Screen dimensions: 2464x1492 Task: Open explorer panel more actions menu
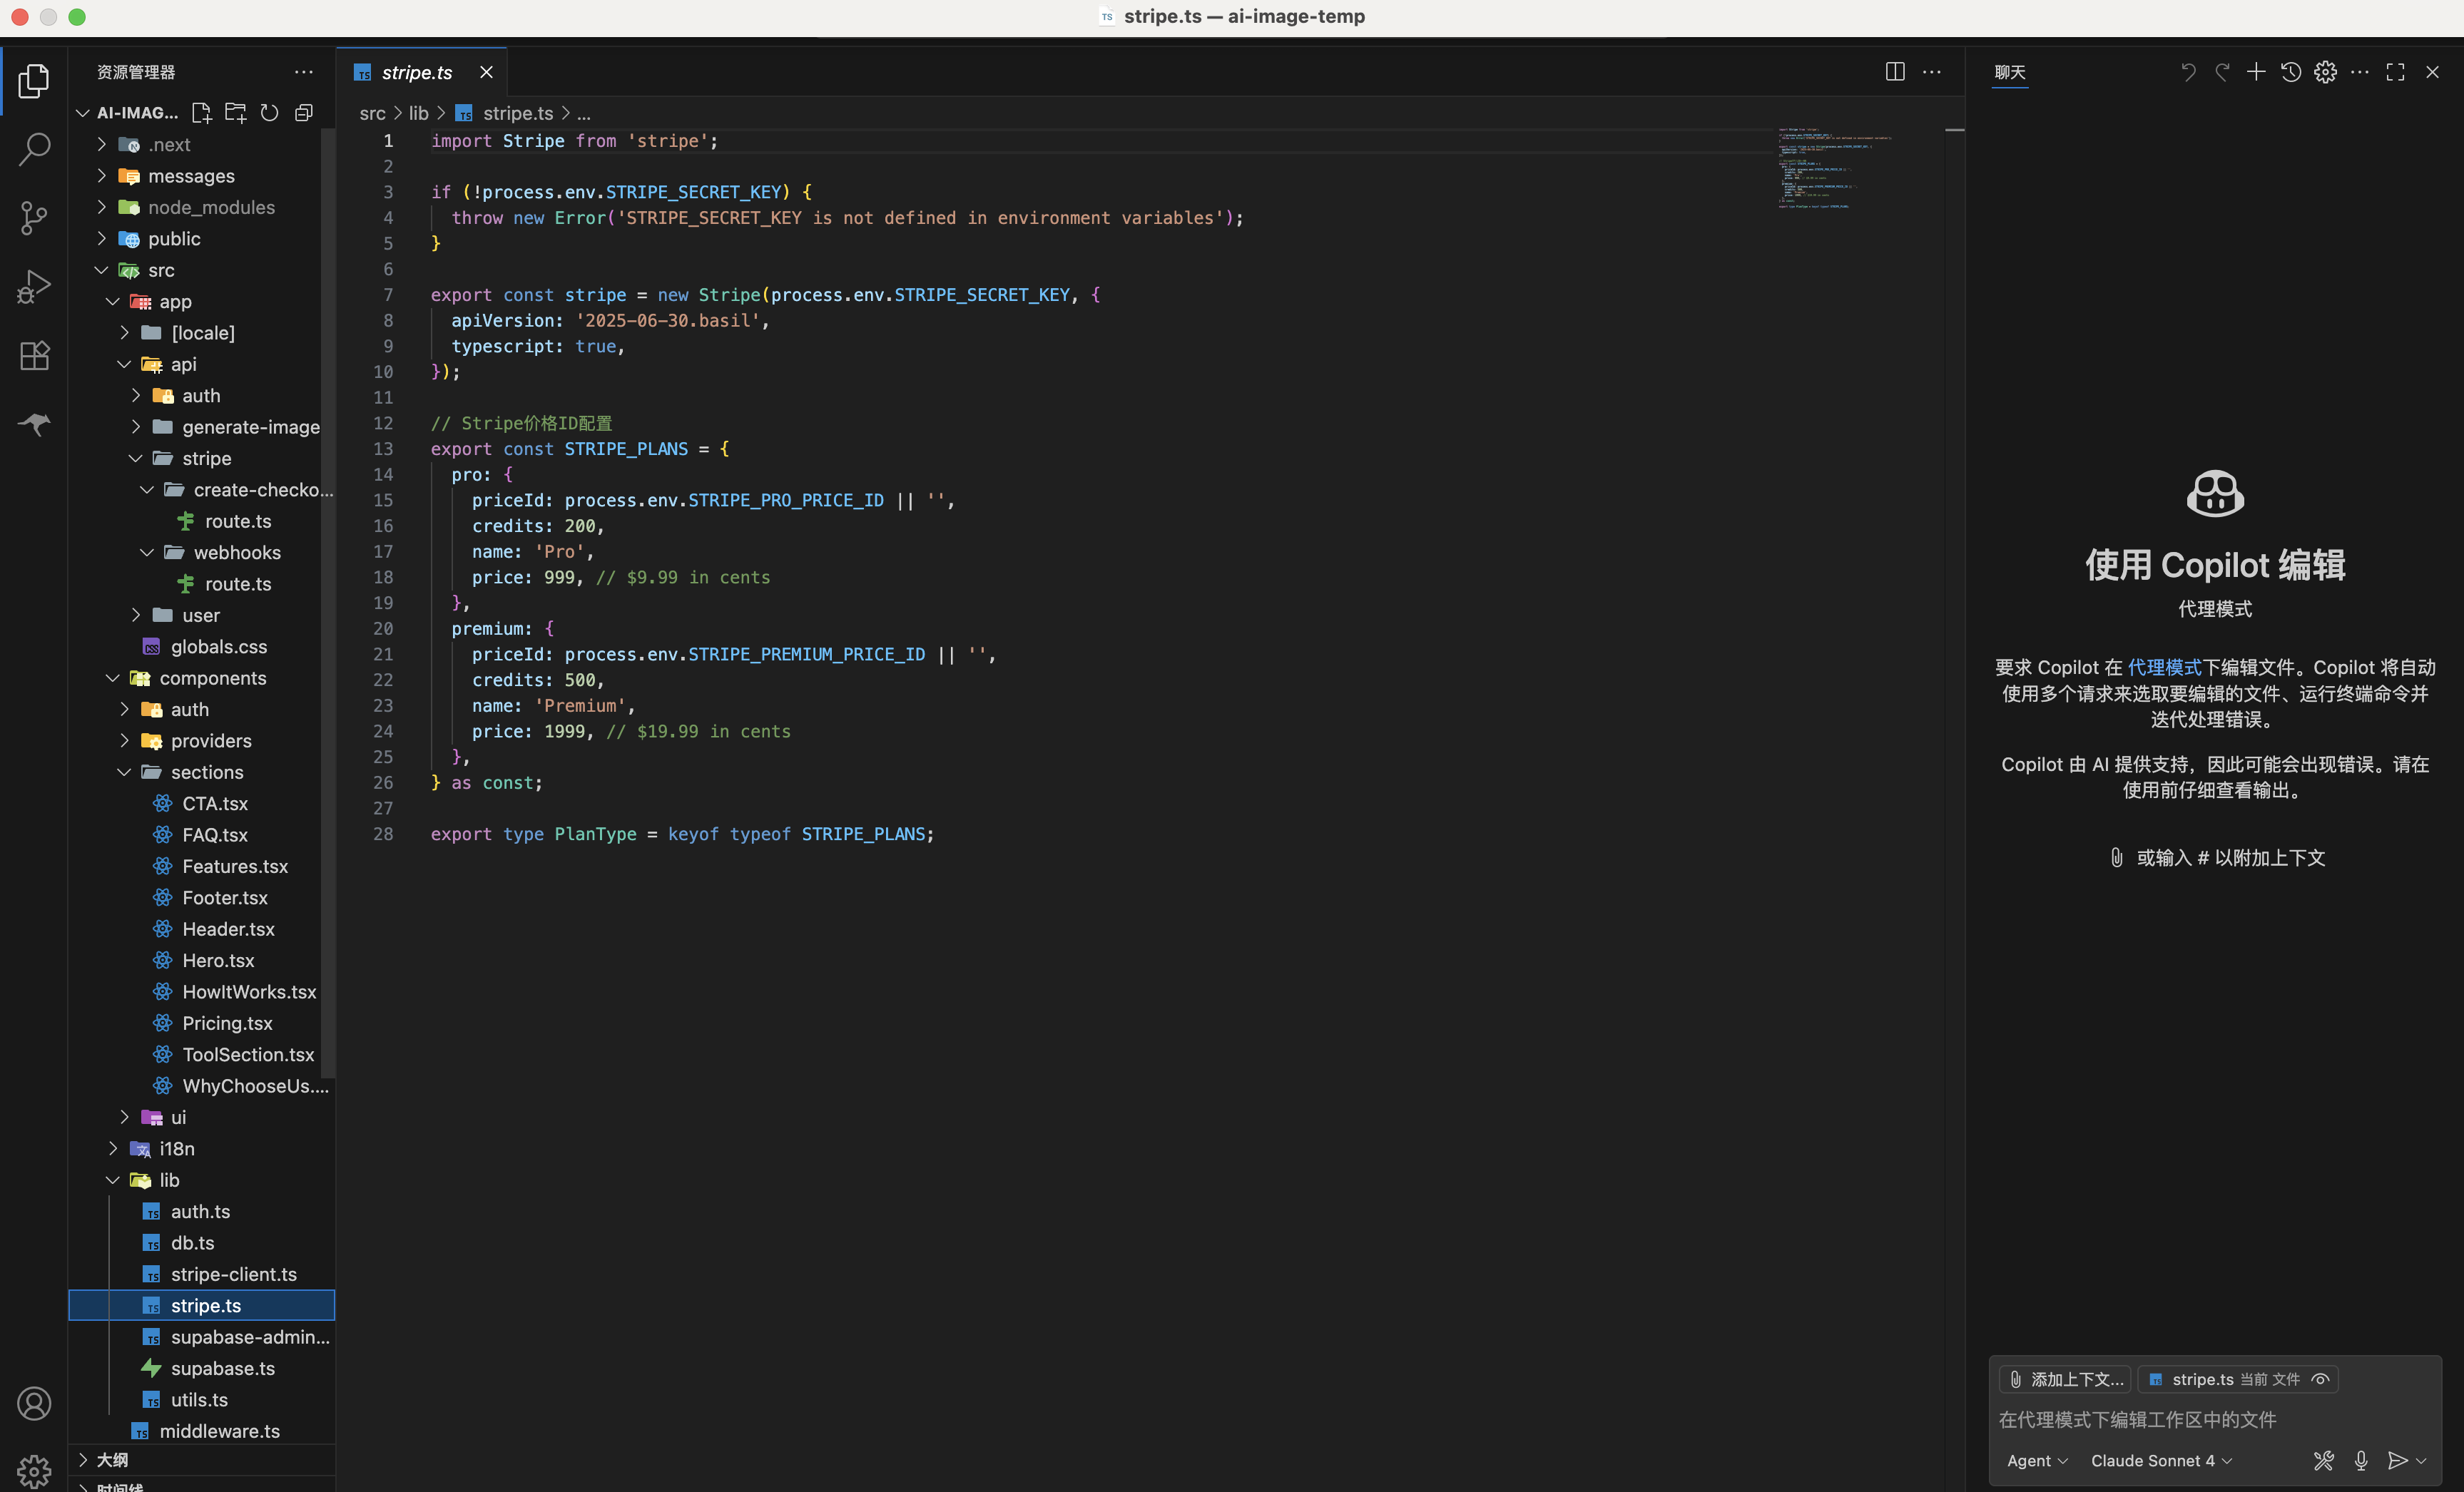click(x=304, y=72)
